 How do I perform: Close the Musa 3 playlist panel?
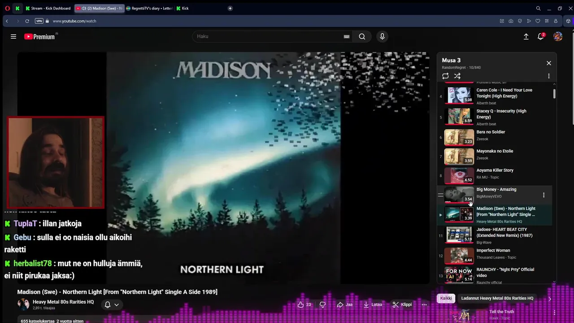(x=548, y=63)
